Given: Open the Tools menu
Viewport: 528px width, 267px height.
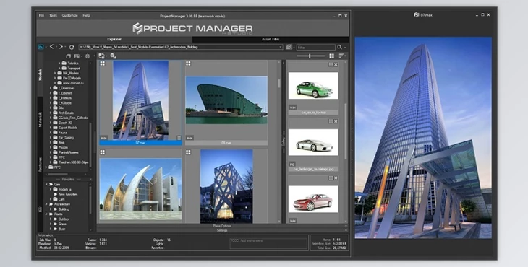Looking at the screenshot, I should tap(53, 15).
